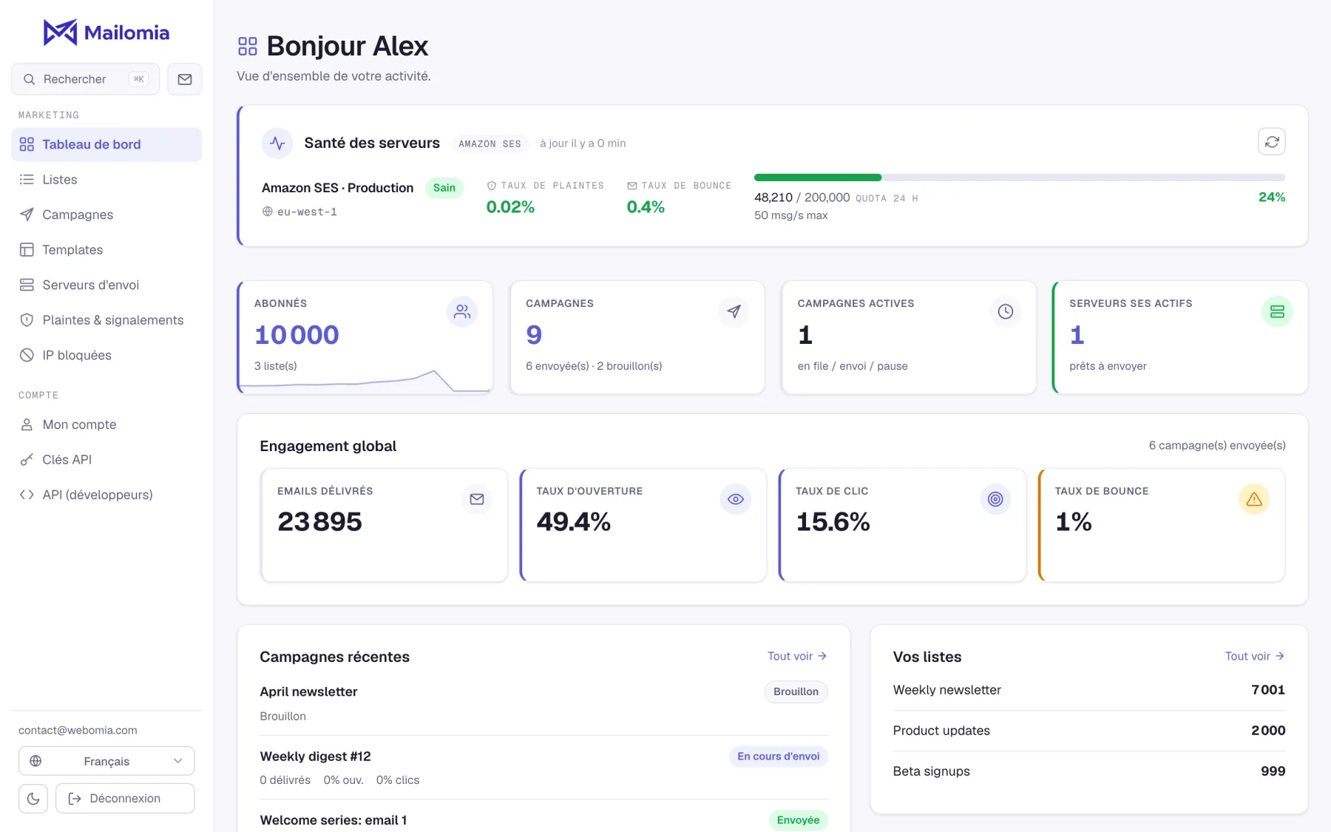Click the Campagnes paper plane icon

(x=734, y=311)
